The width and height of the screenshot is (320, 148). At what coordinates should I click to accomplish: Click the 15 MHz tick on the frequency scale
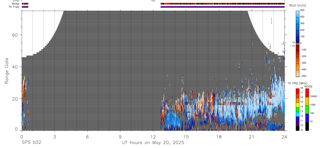pos(301,102)
